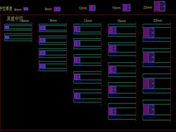The image size is (176, 132).
Task: Select the 9mm column heading text
Action: click(54, 21)
